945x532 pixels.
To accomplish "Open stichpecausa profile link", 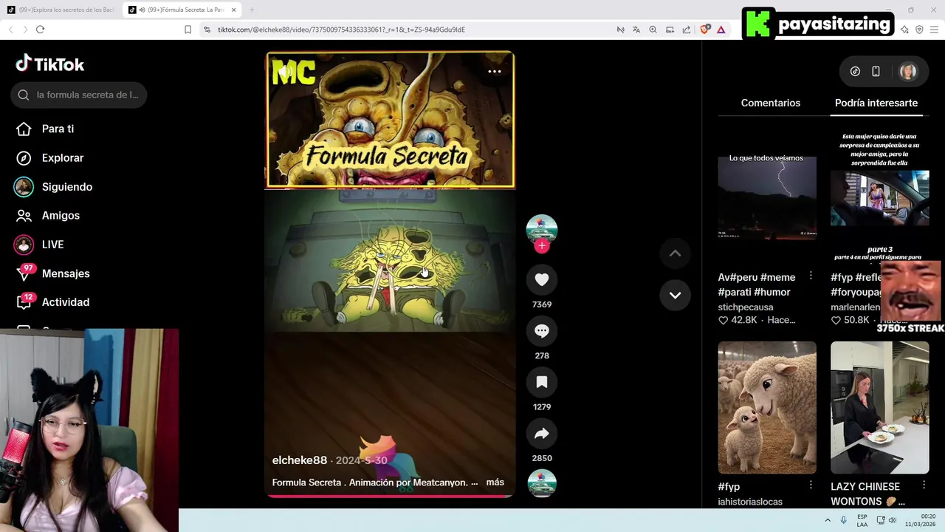I will (746, 307).
